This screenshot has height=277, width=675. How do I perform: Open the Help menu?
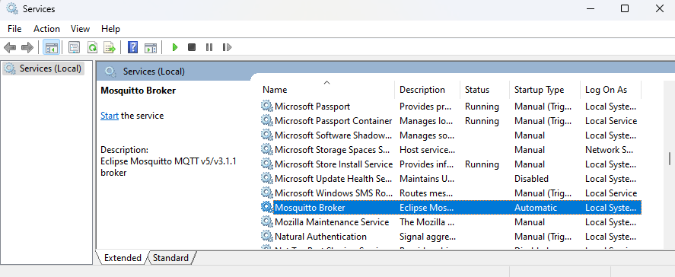[x=110, y=29]
